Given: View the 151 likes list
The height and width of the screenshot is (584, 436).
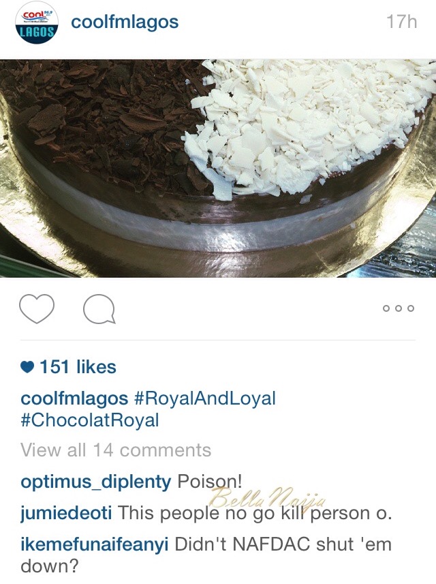Looking at the screenshot, I should [x=78, y=367].
